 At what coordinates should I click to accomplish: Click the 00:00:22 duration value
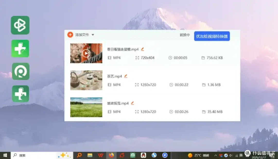pos(181,85)
